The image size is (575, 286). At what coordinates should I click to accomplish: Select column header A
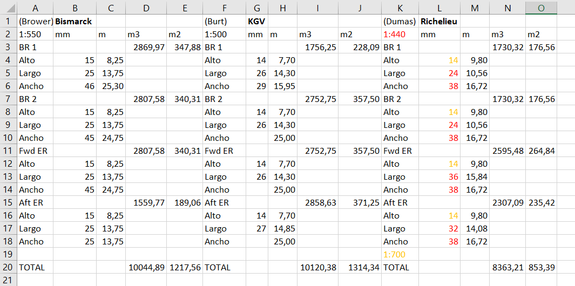(x=36, y=8)
